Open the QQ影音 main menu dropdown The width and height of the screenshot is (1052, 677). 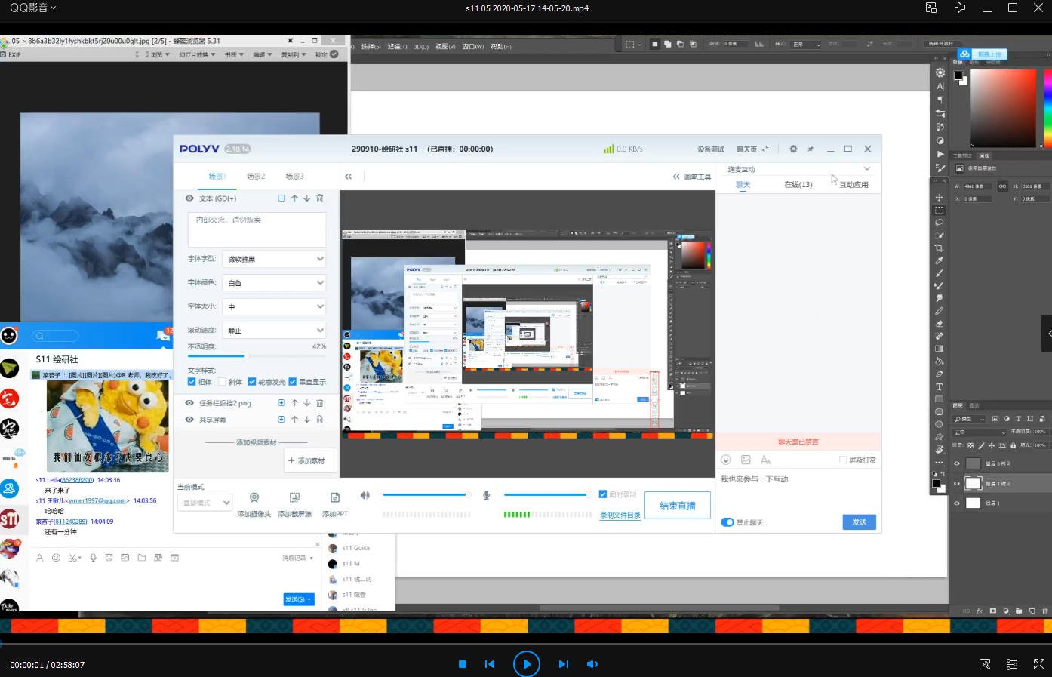[32, 8]
